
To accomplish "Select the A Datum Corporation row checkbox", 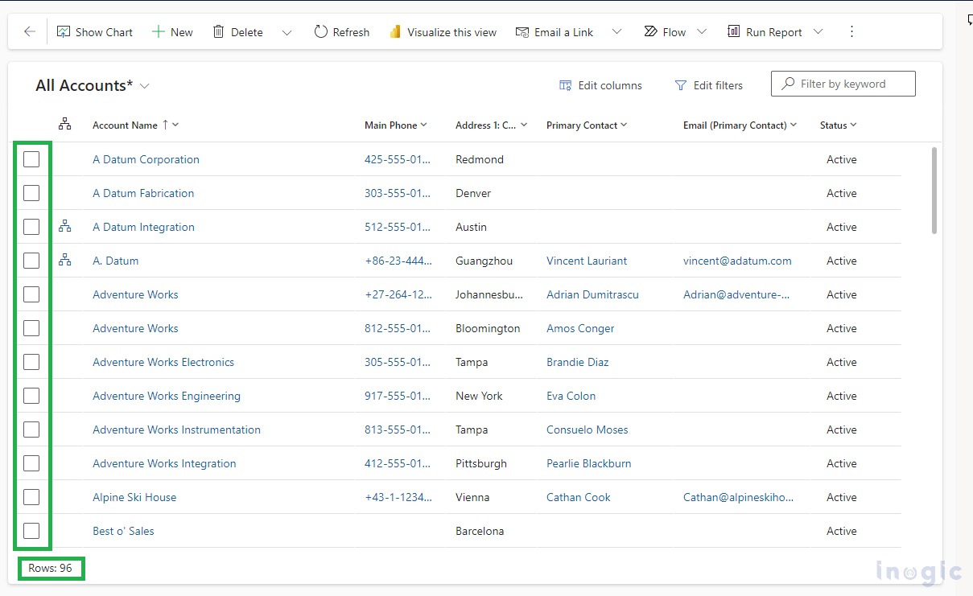I will tap(31, 159).
